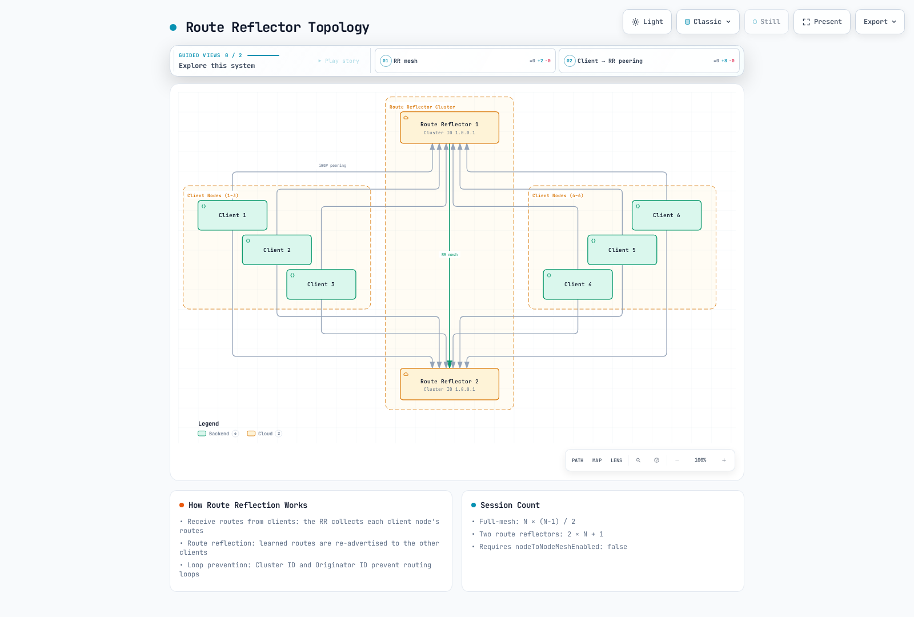Click the Present button

pos(822,22)
